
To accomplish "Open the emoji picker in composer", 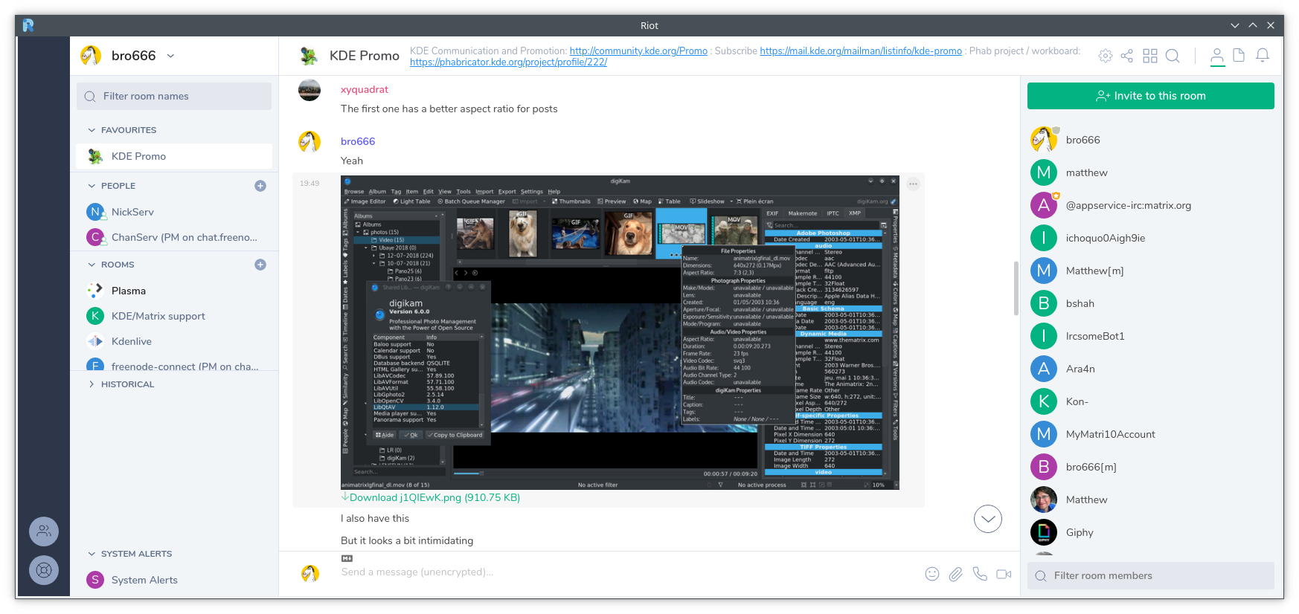I will (932, 574).
